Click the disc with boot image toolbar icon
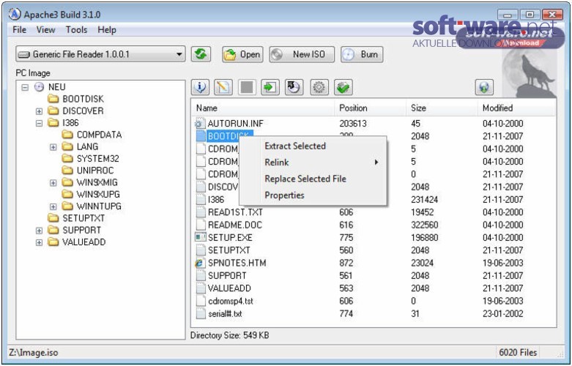 (294, 88)
